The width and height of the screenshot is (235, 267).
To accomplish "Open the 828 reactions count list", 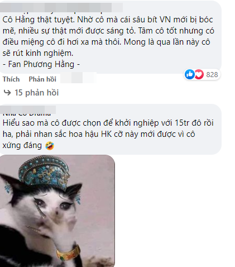I will pos(212,75).
